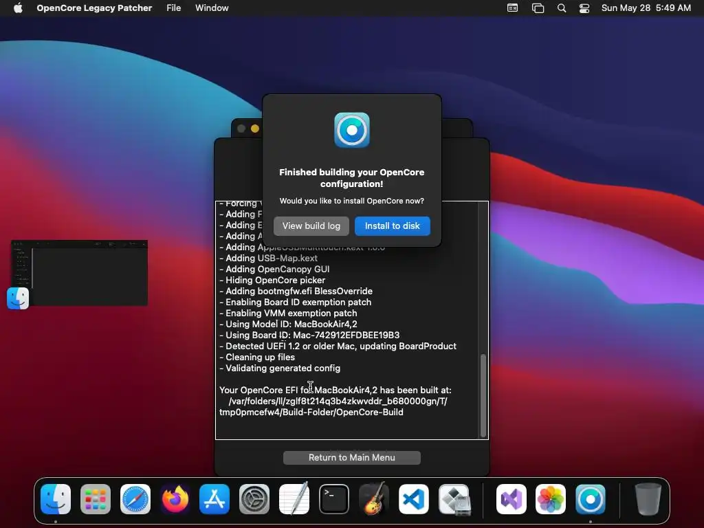The image size is (704, 528).
Task: Open the File menu
Action: [173, 8]
